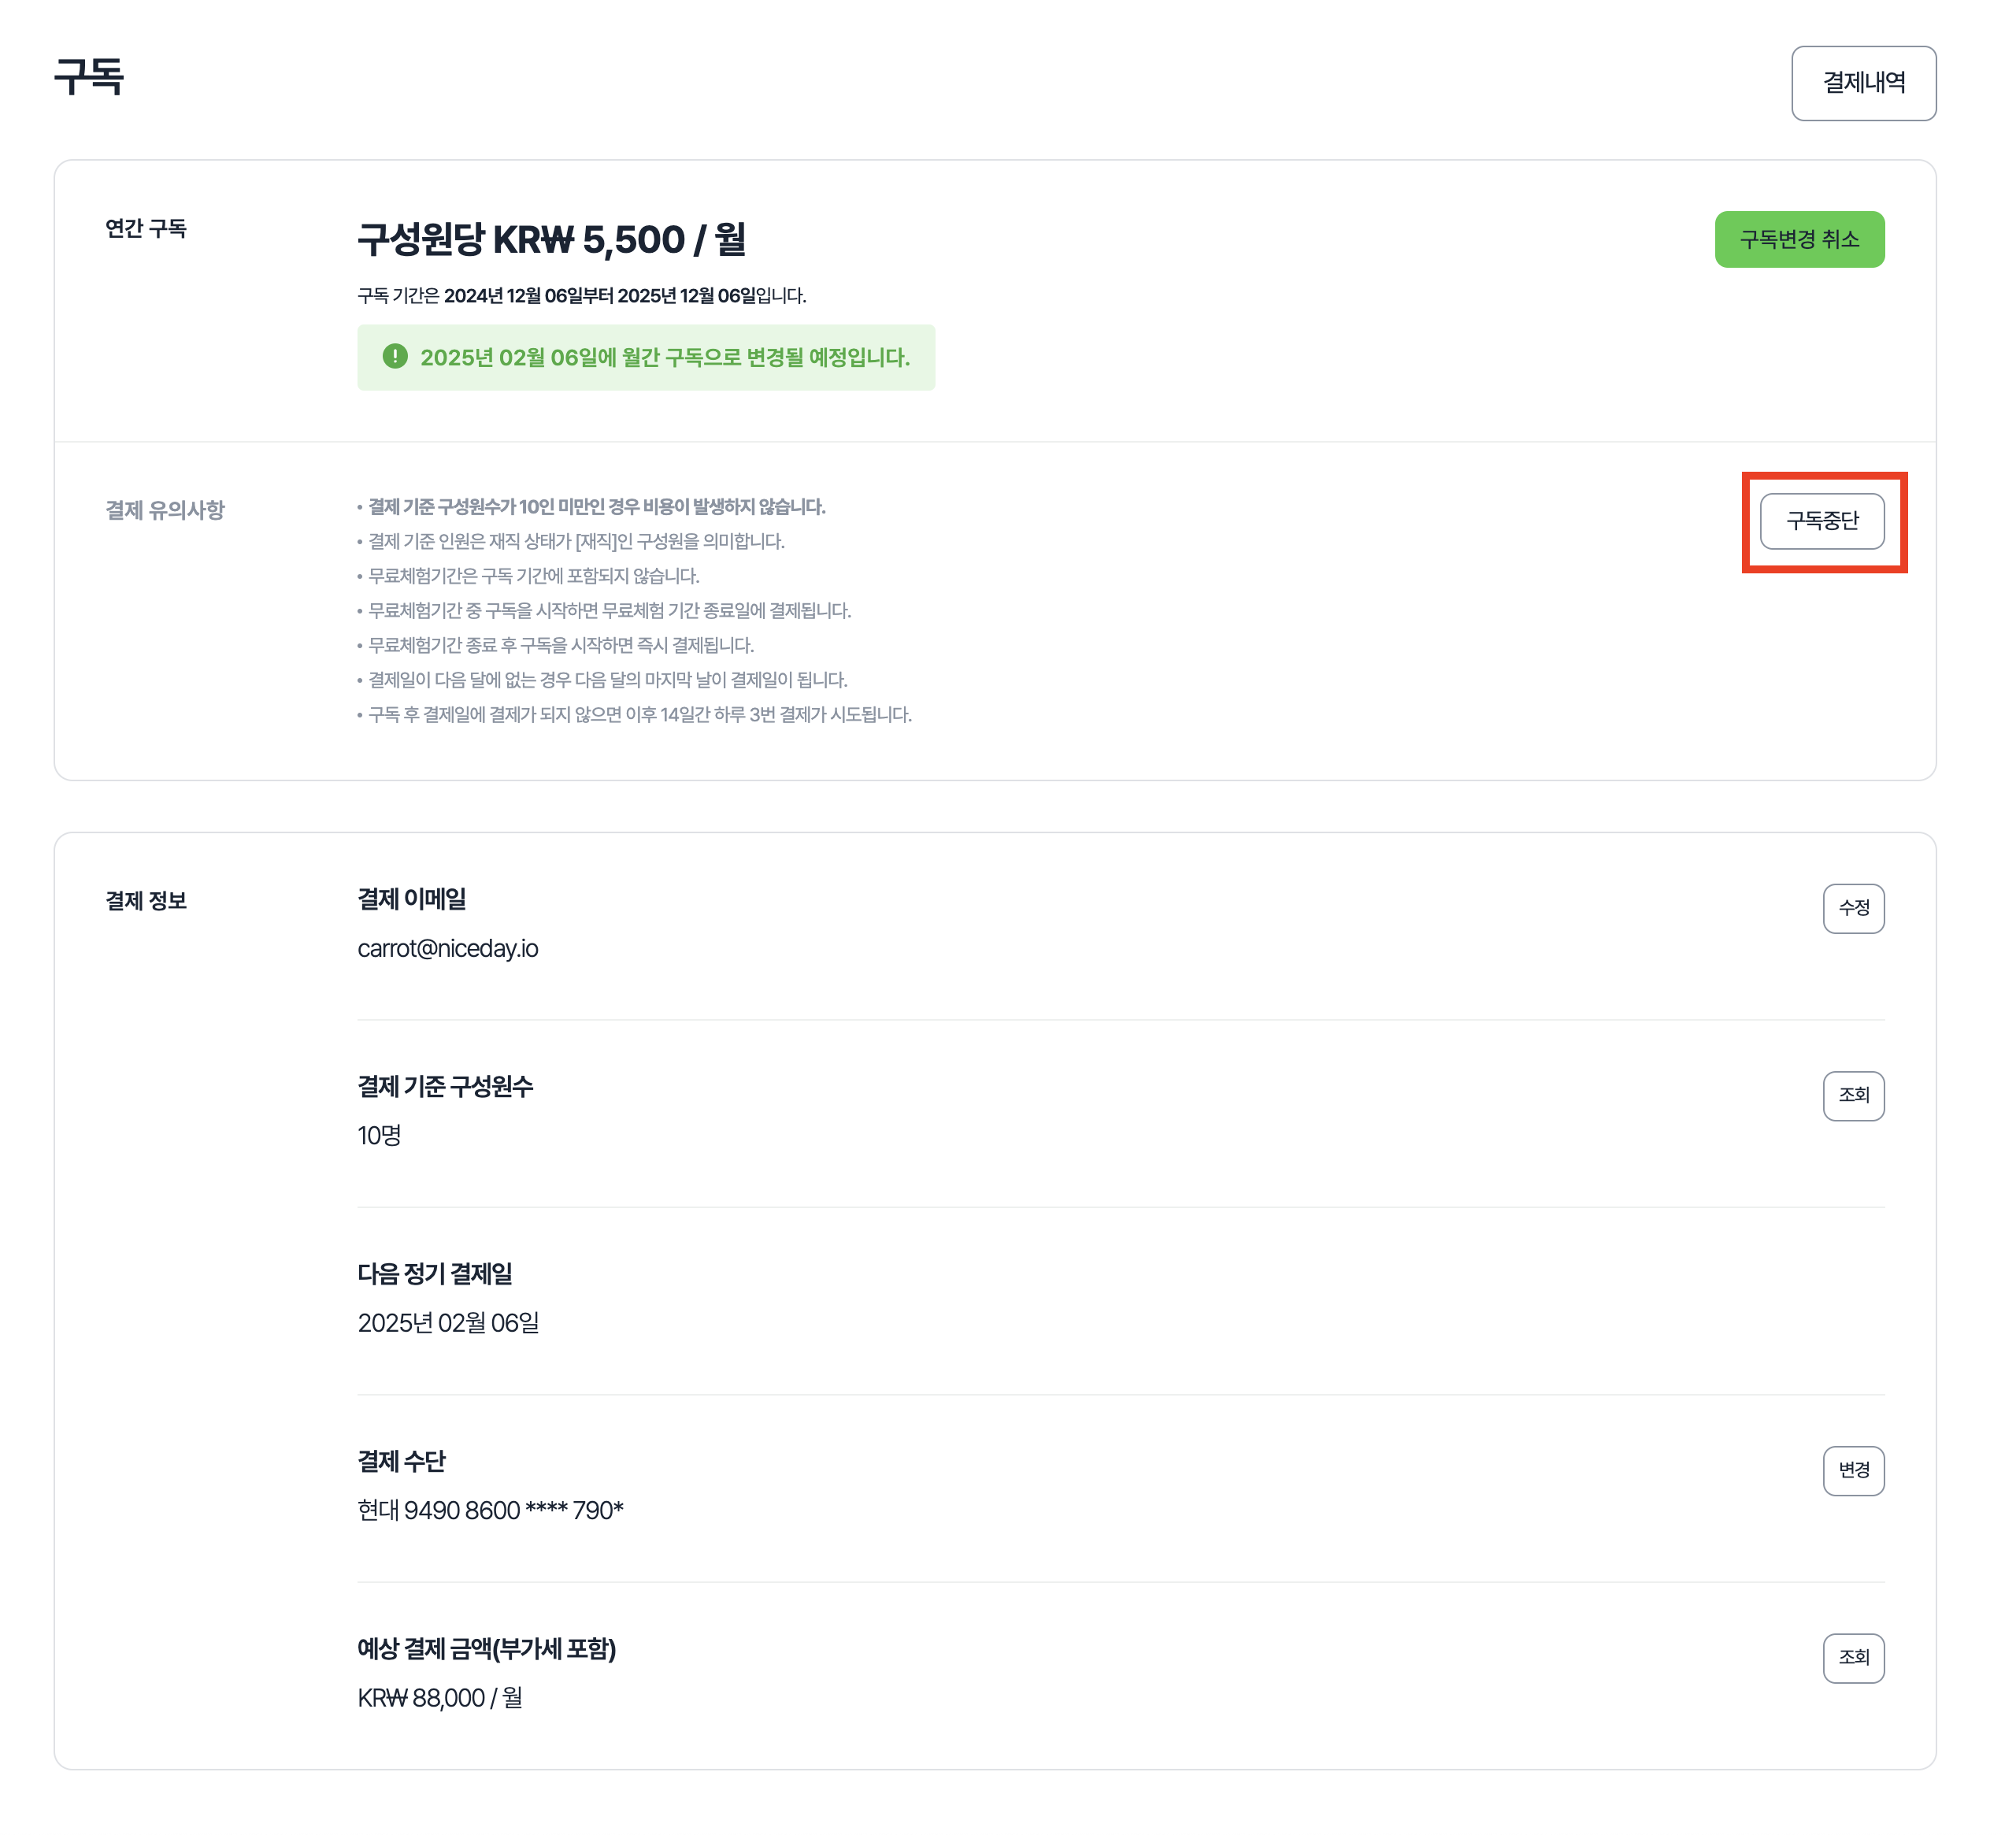Click the KRW 88,000 / 월 amount
2016x1835 pixels.
440,1698
